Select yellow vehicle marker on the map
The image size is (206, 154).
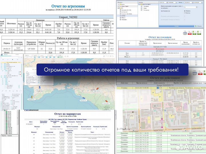pos(32,97)
